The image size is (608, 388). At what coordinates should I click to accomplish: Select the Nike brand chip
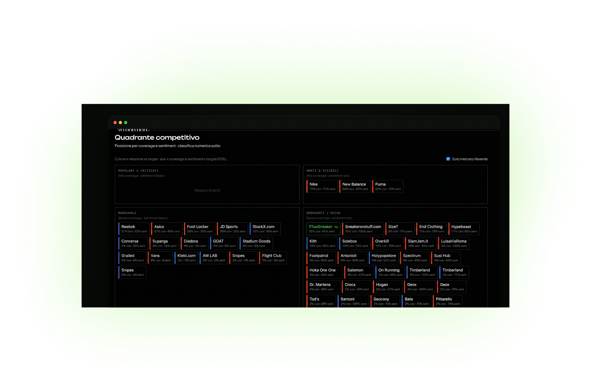click(322, 186)
